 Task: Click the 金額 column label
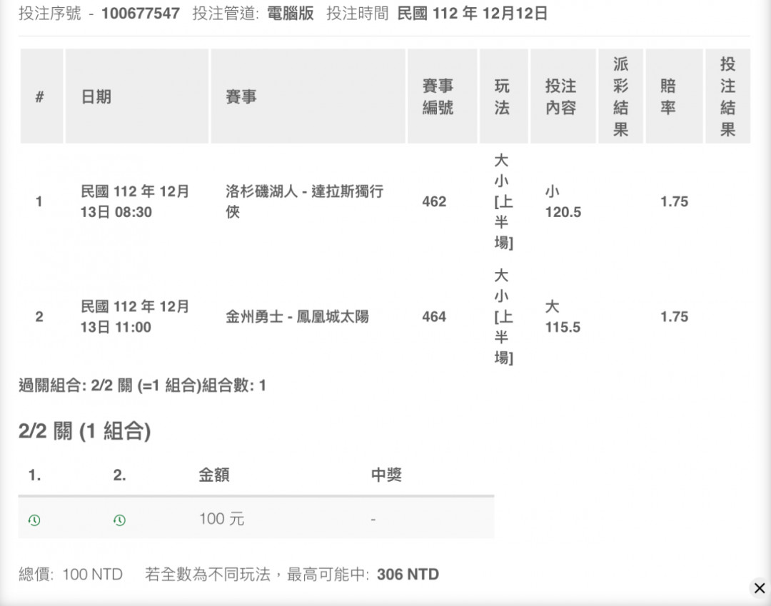click(x=214, y=475)
